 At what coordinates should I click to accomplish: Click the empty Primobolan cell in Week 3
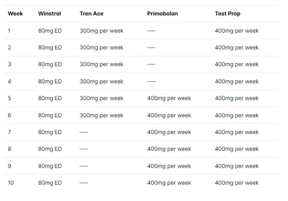click(x=151, y=65)
